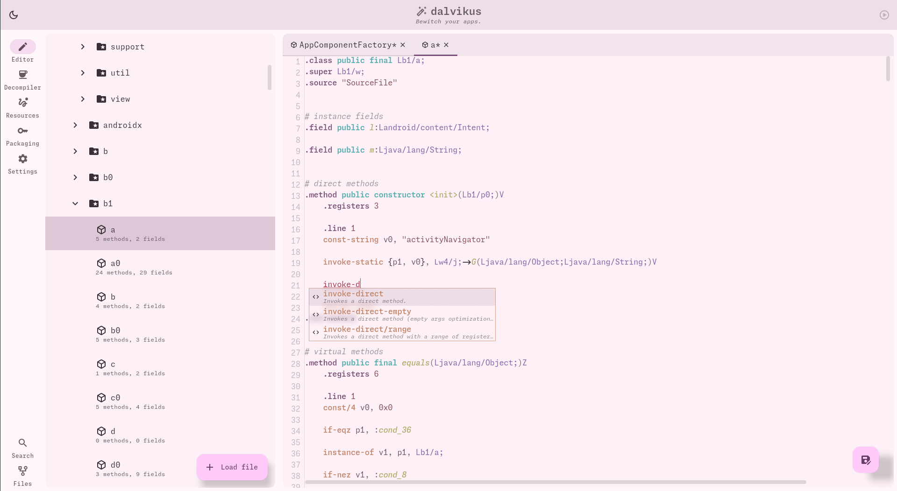Click the run play button at top right
The width and height of the screenshot is (897, 491).
884,15
